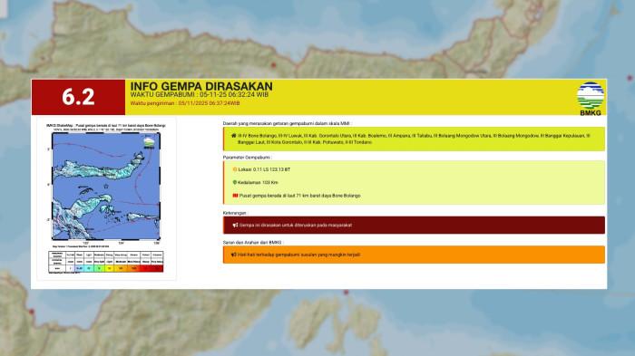Click the 'WAKTU GEMPABUMI : 05-11-25 06:32:24 WIB' line
This screenshot has width=635, height=356.
point(200,95)
